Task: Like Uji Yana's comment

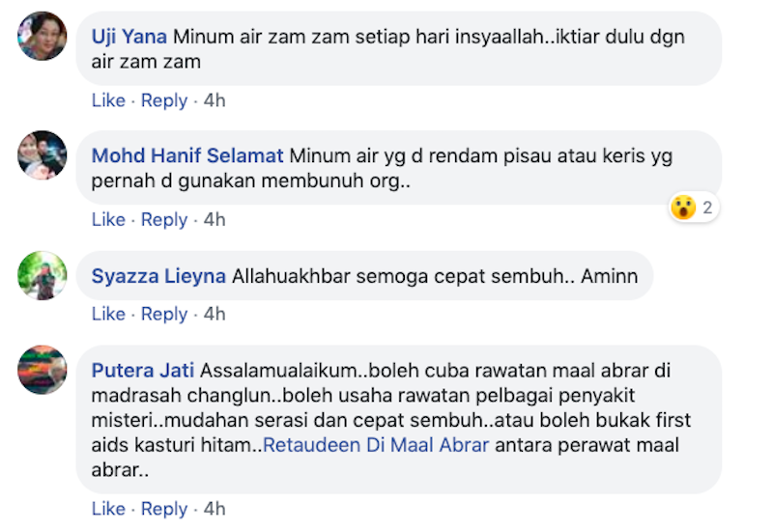Action: [108, 100]
